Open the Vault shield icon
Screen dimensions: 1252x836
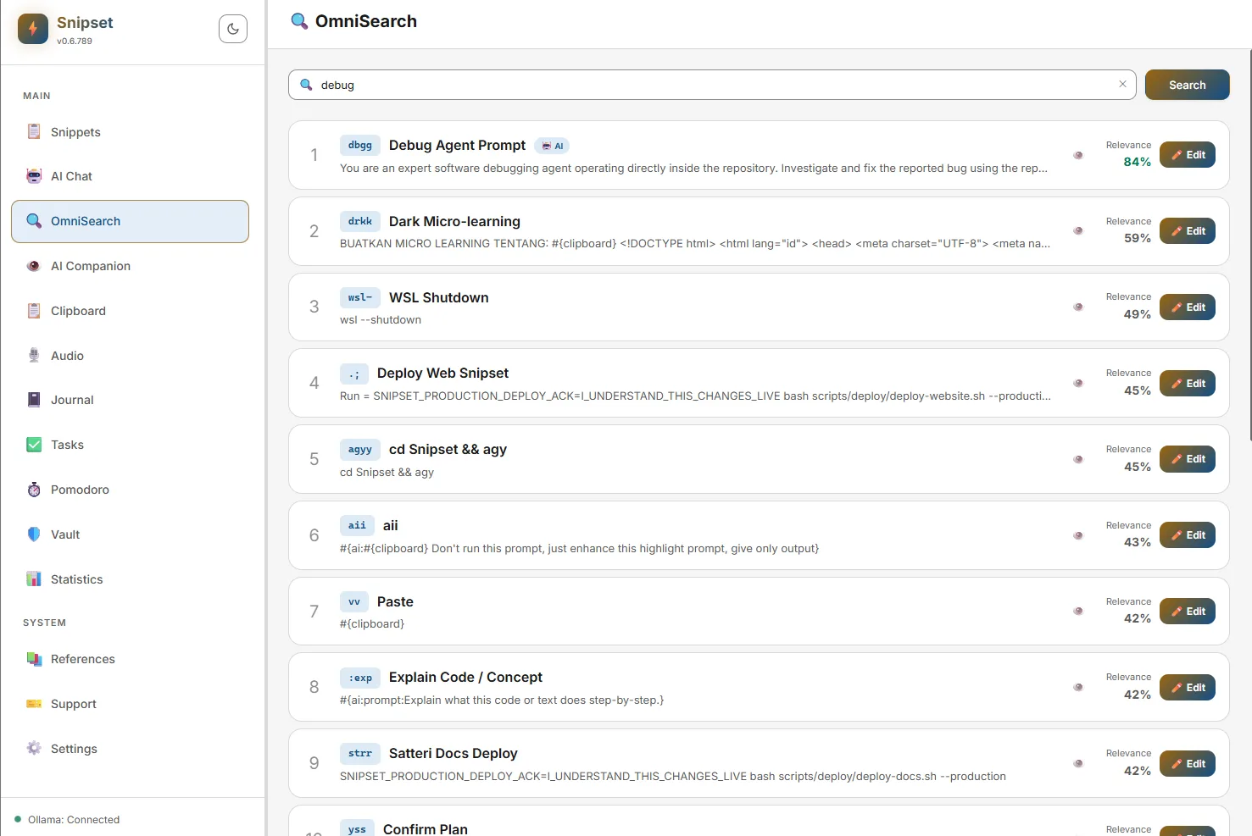(x=34, y=534)
